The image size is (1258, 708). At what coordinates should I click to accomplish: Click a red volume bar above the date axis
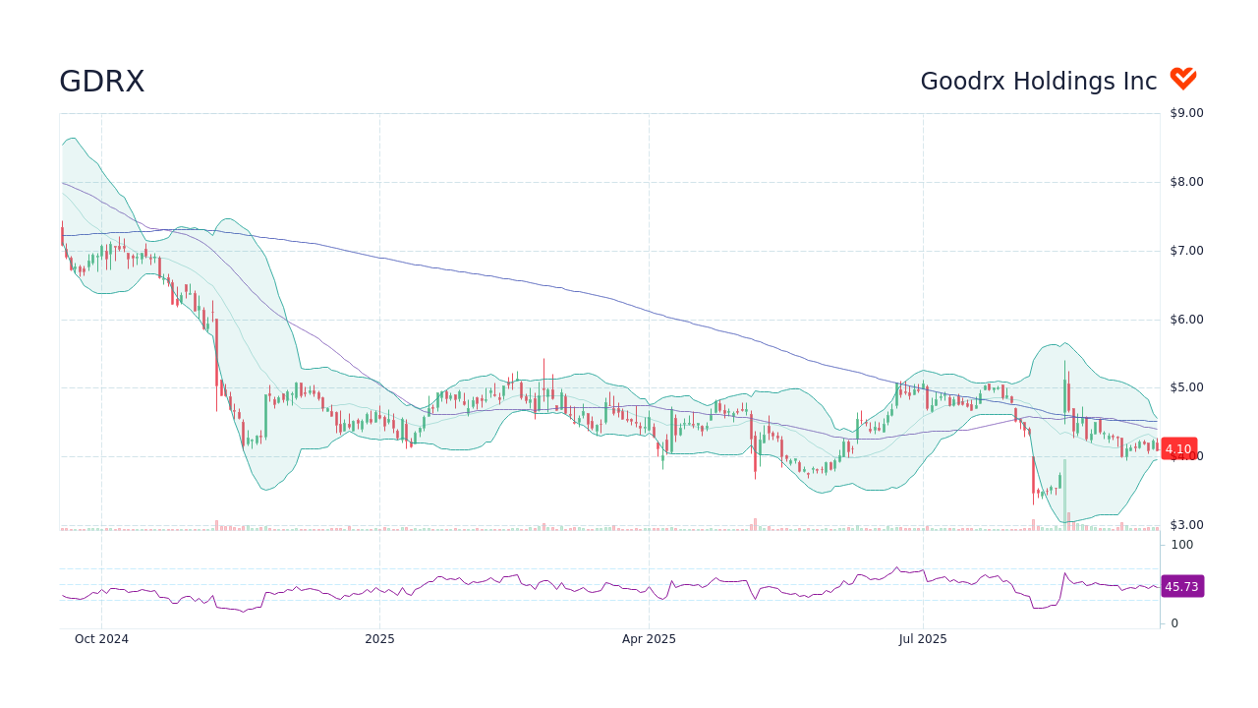tap(754, 523)
